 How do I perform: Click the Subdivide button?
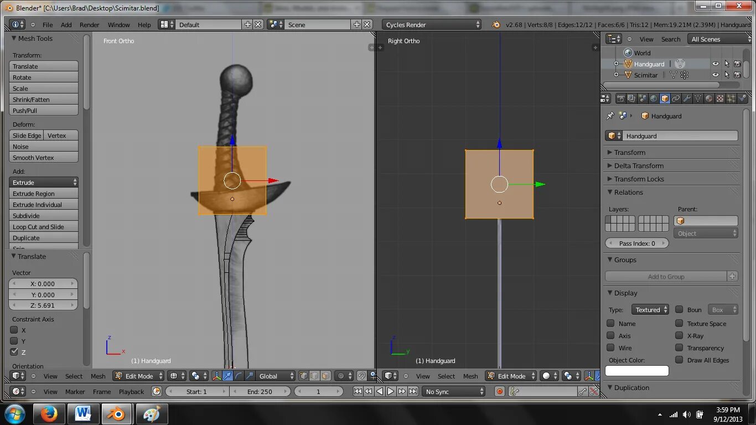pyautogui.click(x=44, y=215)
